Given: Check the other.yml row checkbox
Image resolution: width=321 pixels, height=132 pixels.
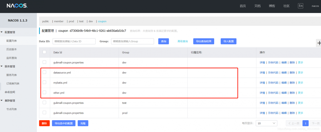Looking at the screenshot, I should tap(44, 92).
